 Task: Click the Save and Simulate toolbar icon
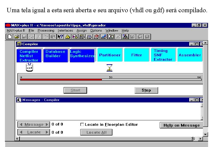(147, 37)
